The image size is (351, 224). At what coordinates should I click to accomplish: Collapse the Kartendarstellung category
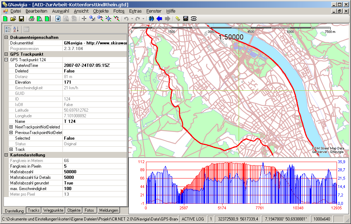point(6,155)
